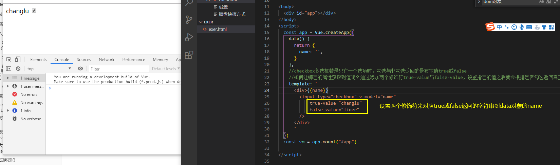Hide the console sidebar panel icon

9,68
